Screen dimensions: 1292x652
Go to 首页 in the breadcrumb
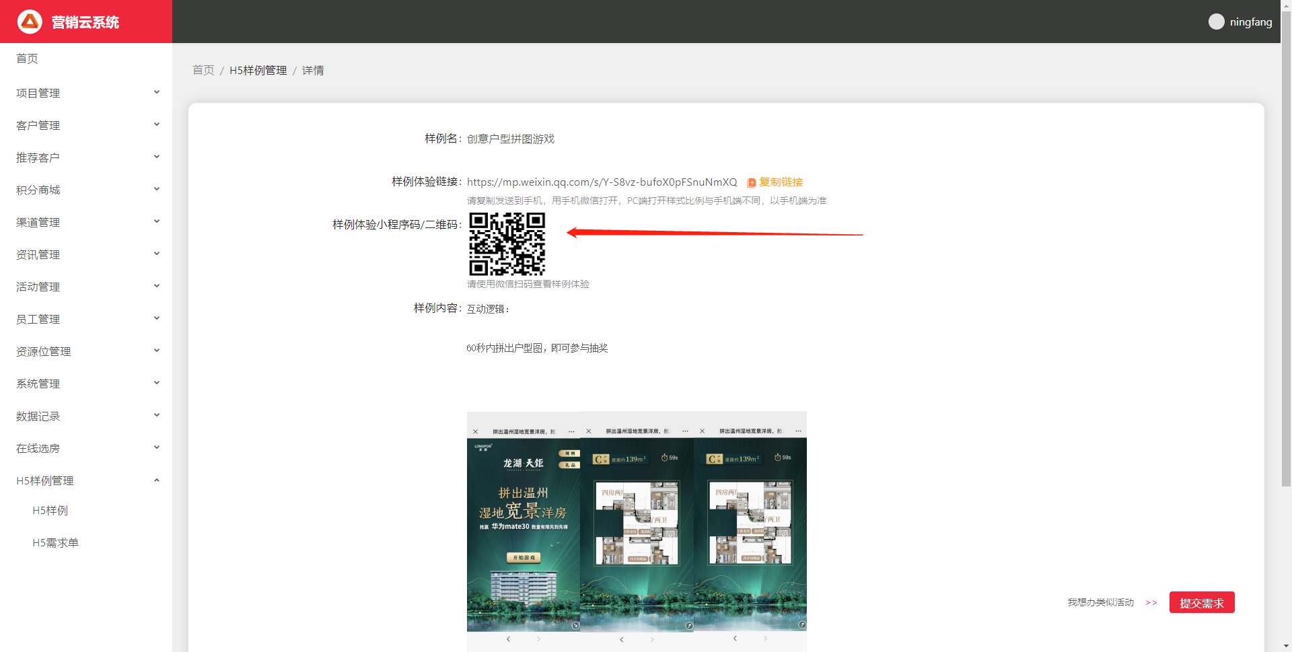pos(203,70)
